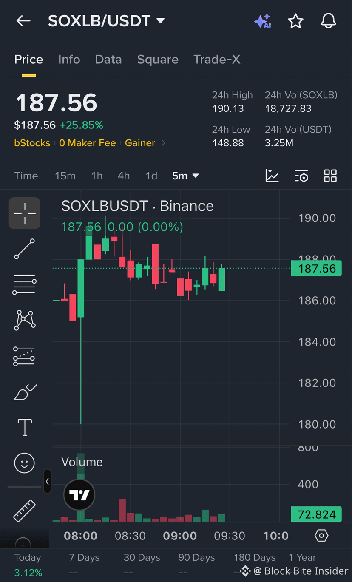The image size is (352, 582).
Task: Select the trend line drawing tool
Action: click(x=25, y=249)
